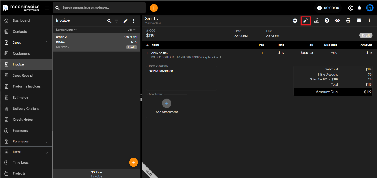377x178 pixels.
Task: Expand the Items section
Action: click(x=26, y=152)
